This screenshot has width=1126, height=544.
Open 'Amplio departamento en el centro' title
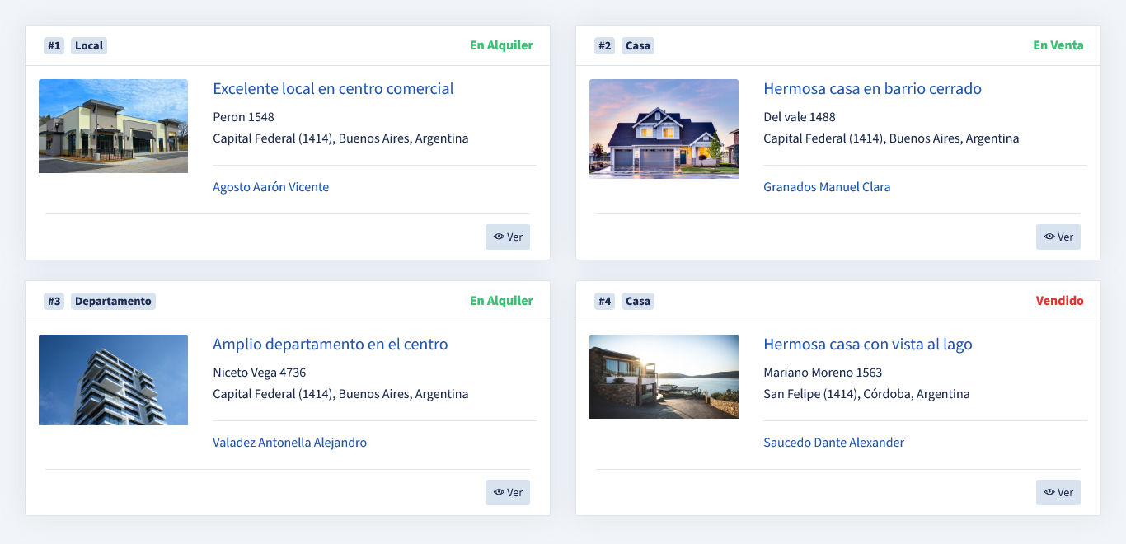coord(330,345)
